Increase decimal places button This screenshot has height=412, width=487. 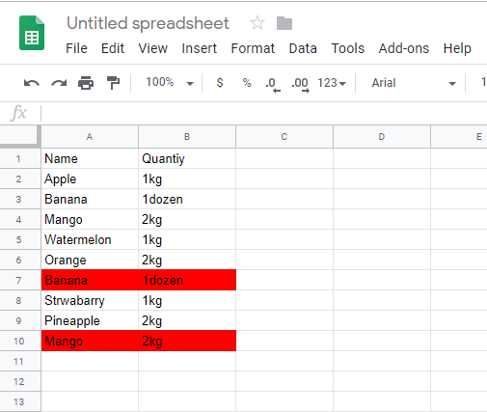[300, 84]
